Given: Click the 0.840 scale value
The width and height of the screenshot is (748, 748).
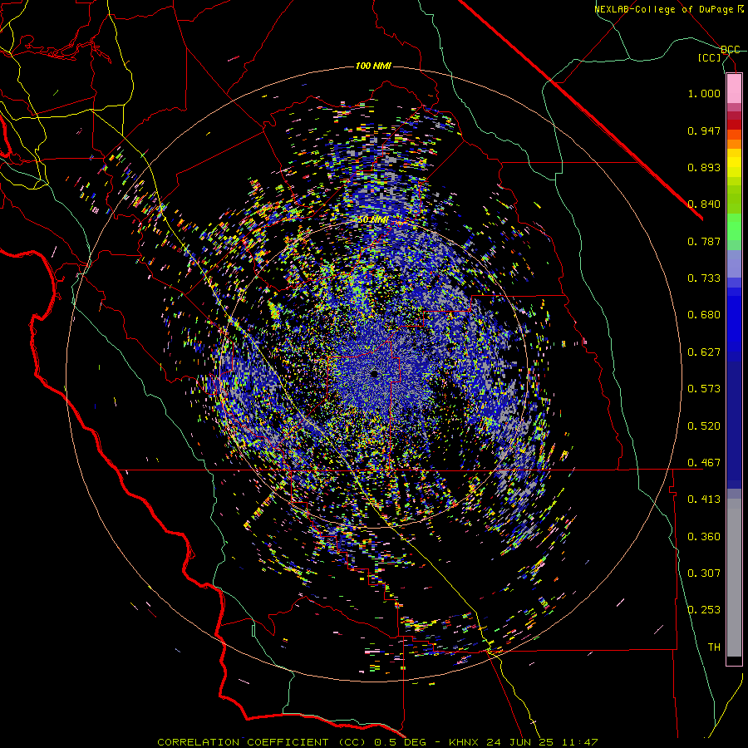Looking at the screenshot, I should (704, 204).
